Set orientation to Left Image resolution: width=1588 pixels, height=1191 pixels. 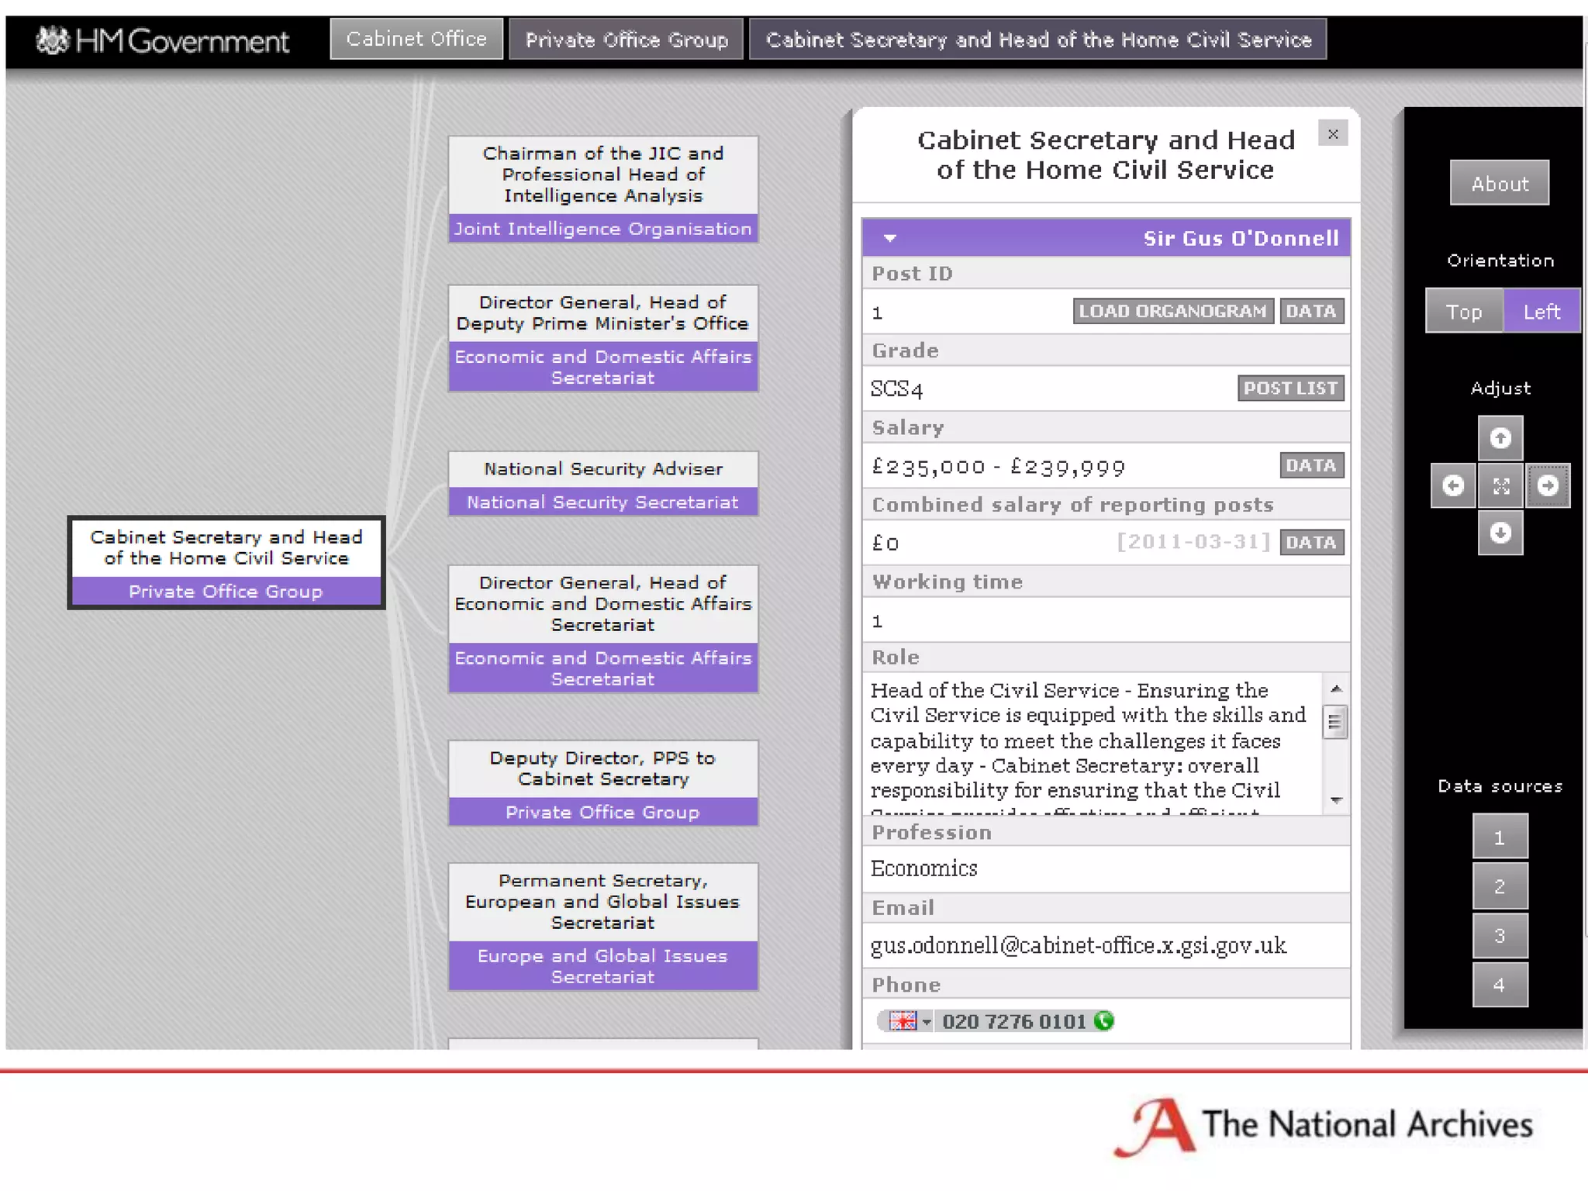(1541, 311)
